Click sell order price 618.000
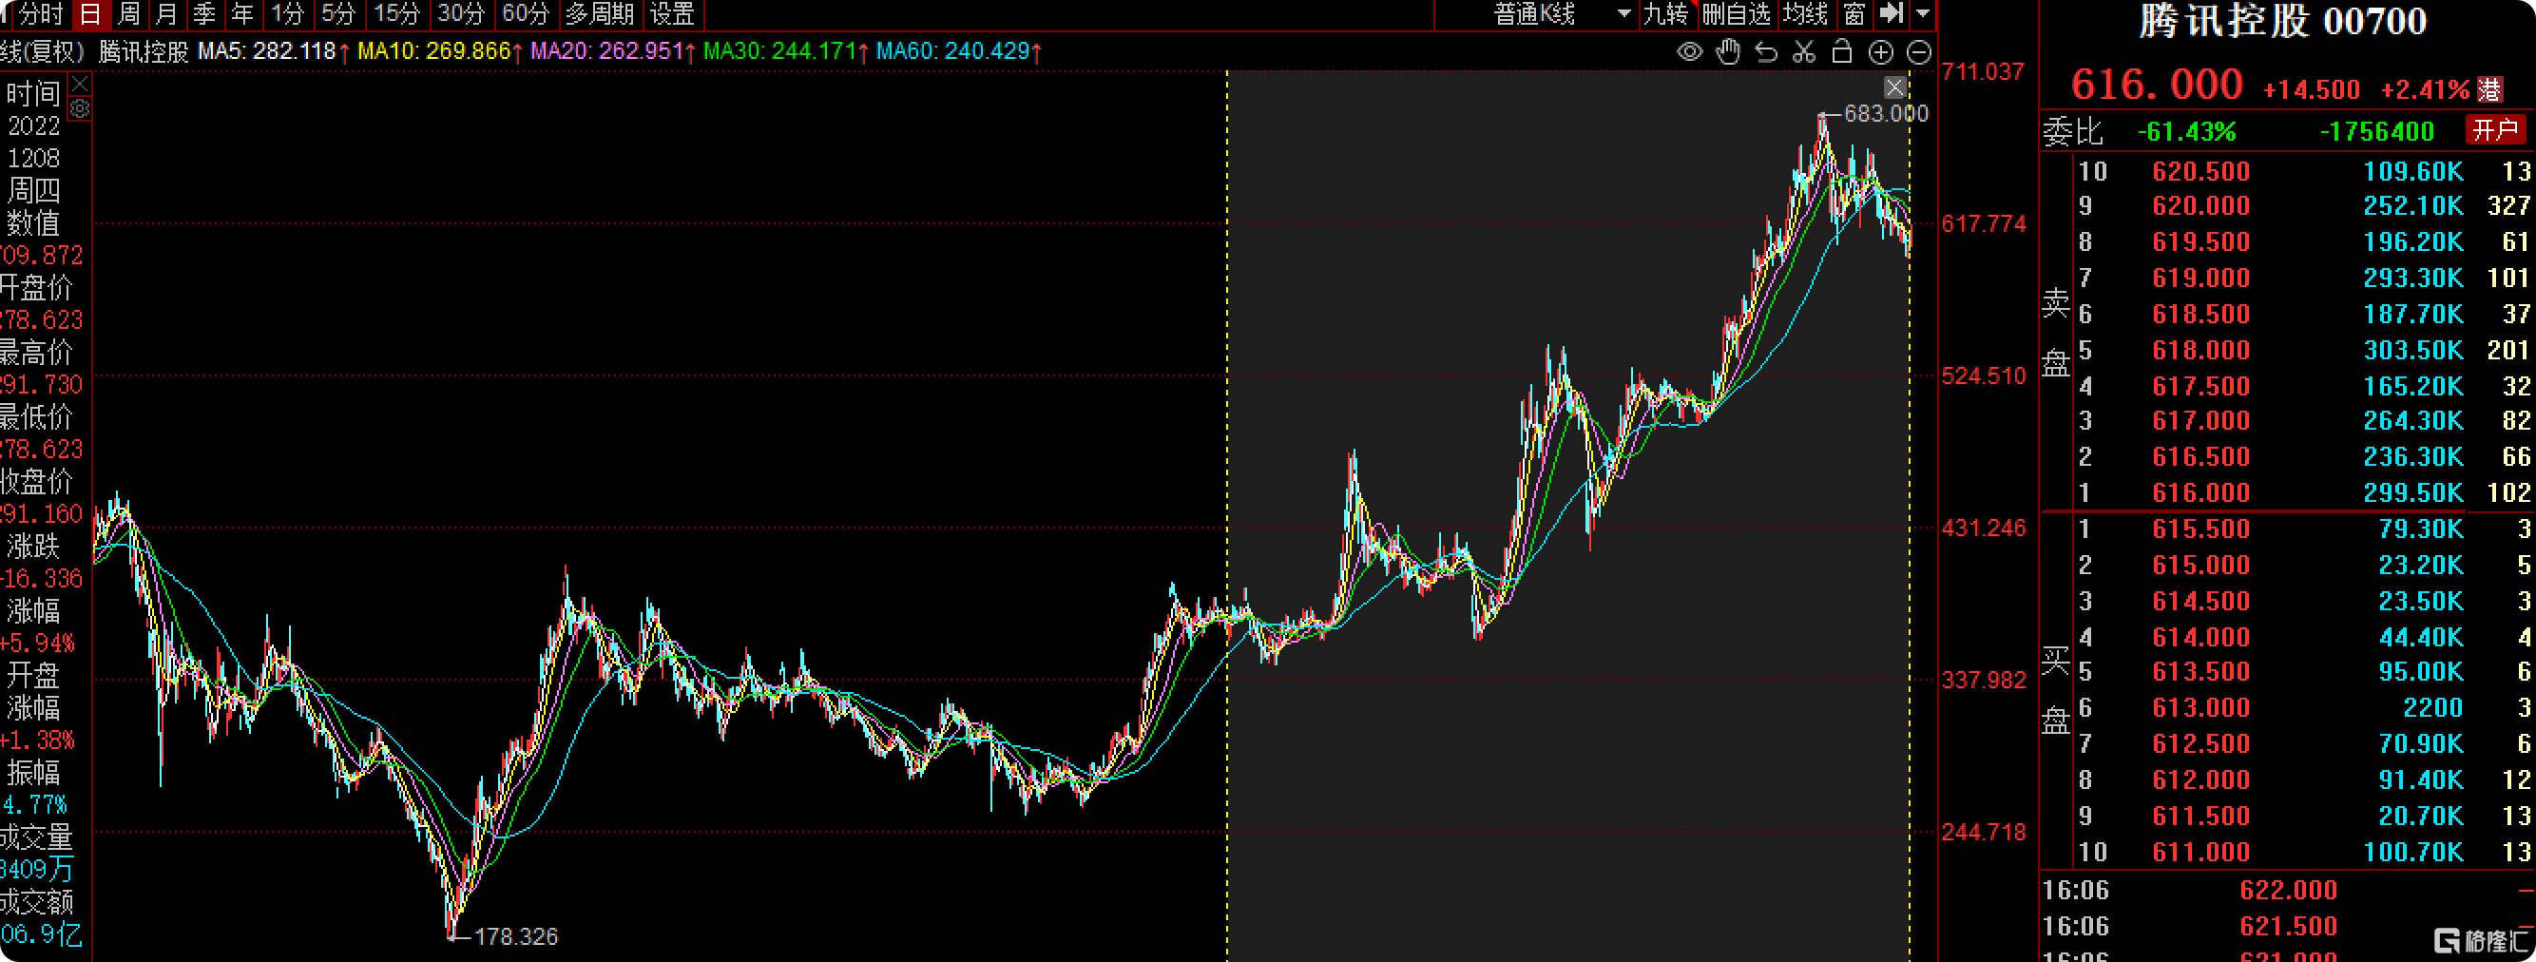The image size is (2536, 962). tap(2200, 351)
